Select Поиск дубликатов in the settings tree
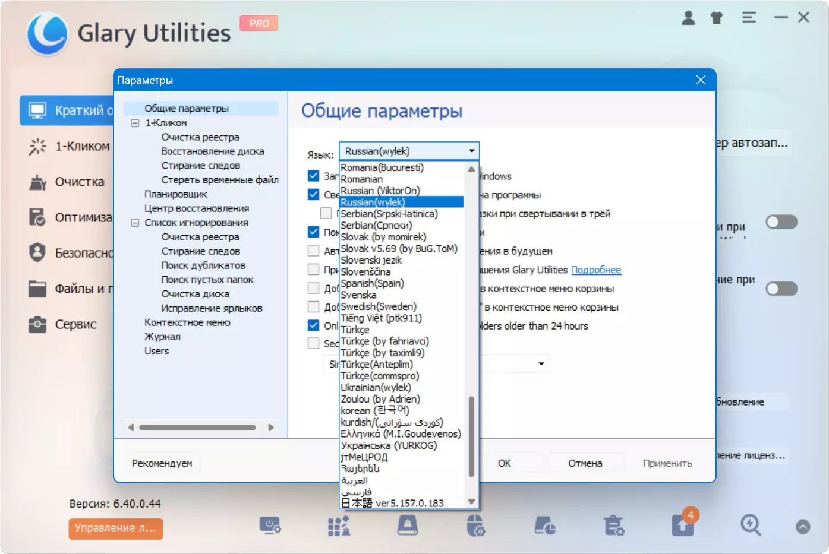The height and width of the screenshot is (554, 829). [x=203, y=265]
